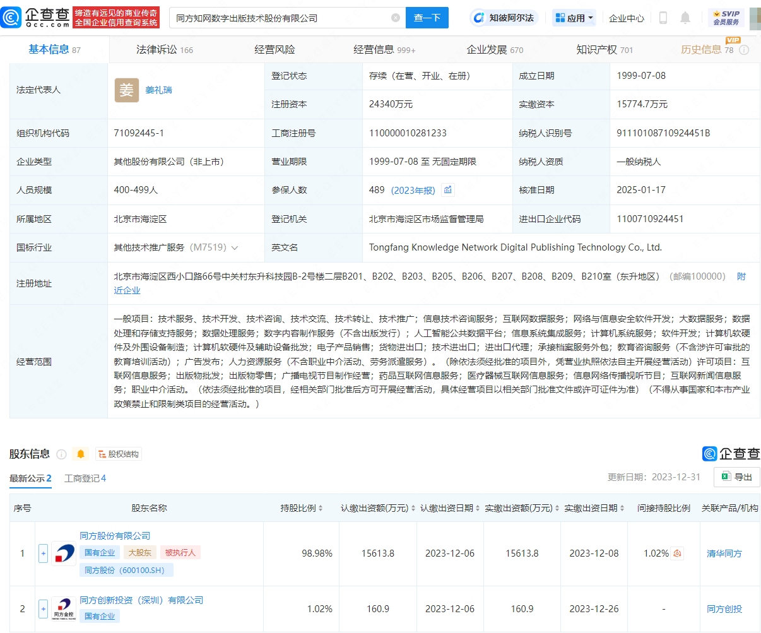The image size is (761, 633).
Task: Switch to the 基本信息 tab
Action: pos(55,50)
